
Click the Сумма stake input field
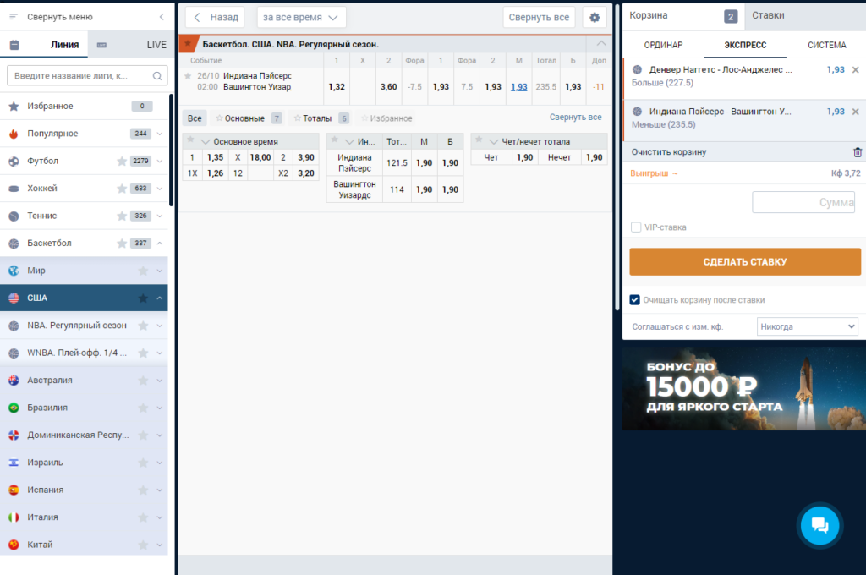point(803,202)
